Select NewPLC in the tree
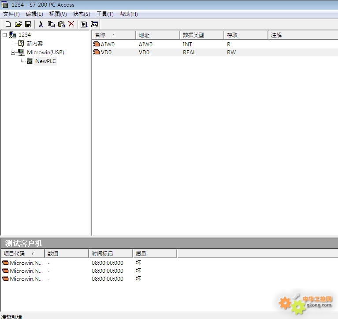The height and width of the screenshot is (319, 338). pyautogui.click(x=45, y=61)
